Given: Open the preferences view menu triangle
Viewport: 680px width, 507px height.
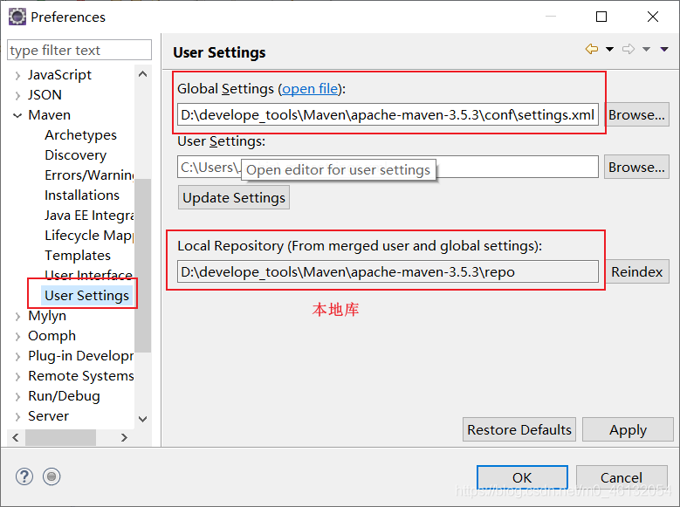Looking at the screenshot, I should pos(664,49).
